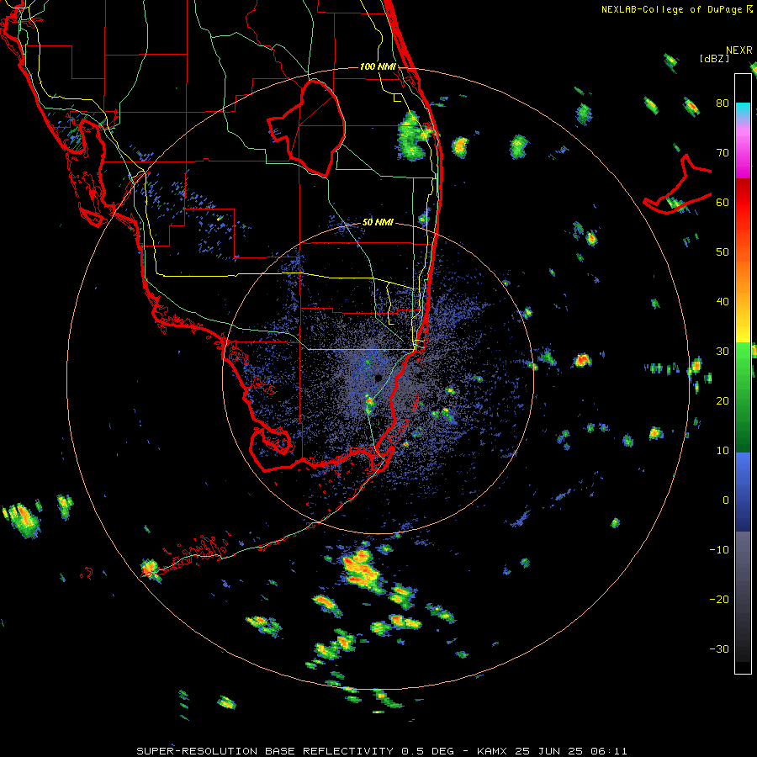The width and height of the screenshot is (757, 757).
Task: Click the SUPER-RESOLUTION BASE REFLECTIVITY caption text
Action: [x=265, y=751]
